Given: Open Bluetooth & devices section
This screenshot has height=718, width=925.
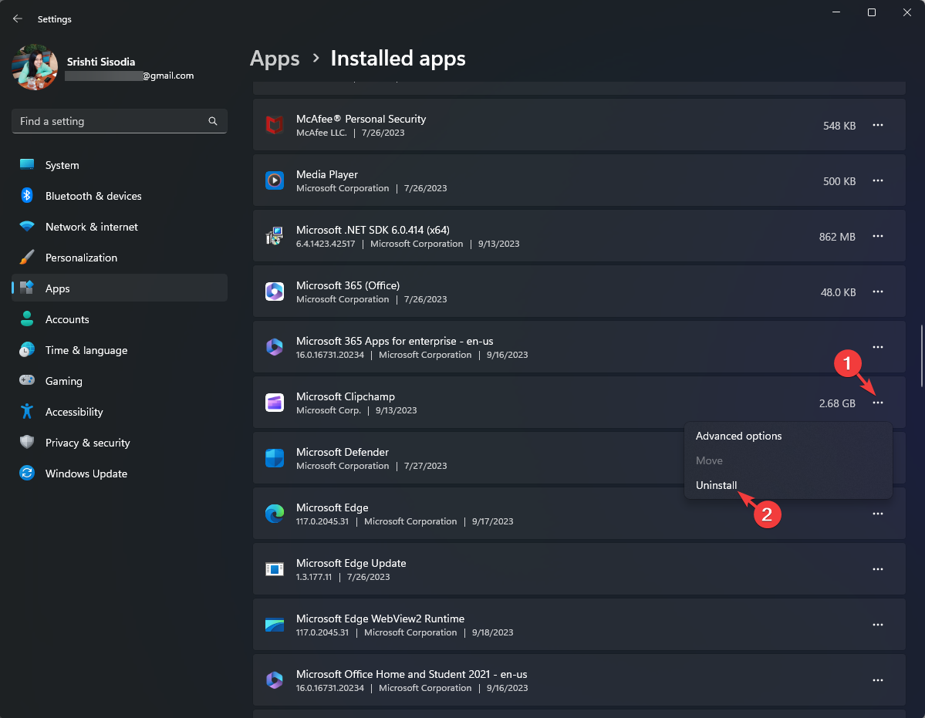Looking at the screenshot, I should (119, 196).
